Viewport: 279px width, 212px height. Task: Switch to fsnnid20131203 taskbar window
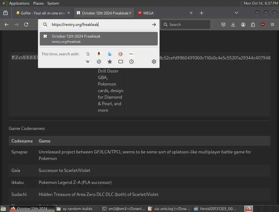[x=215, y=209]
